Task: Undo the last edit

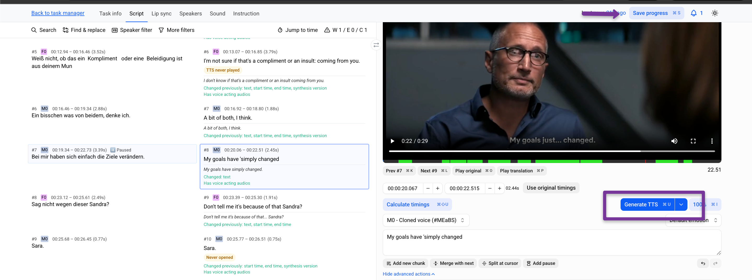Action: [703, 263]
